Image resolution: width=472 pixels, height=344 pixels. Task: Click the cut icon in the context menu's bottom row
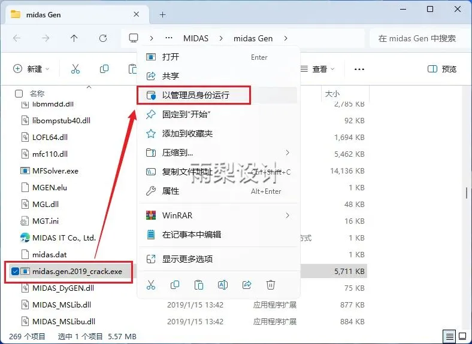pos(151,284)
